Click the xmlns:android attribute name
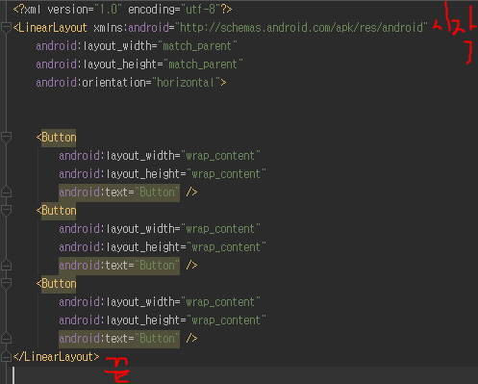The height and width of the screenshot is (384, 478). pyautogui.click(x=132, y=28)
